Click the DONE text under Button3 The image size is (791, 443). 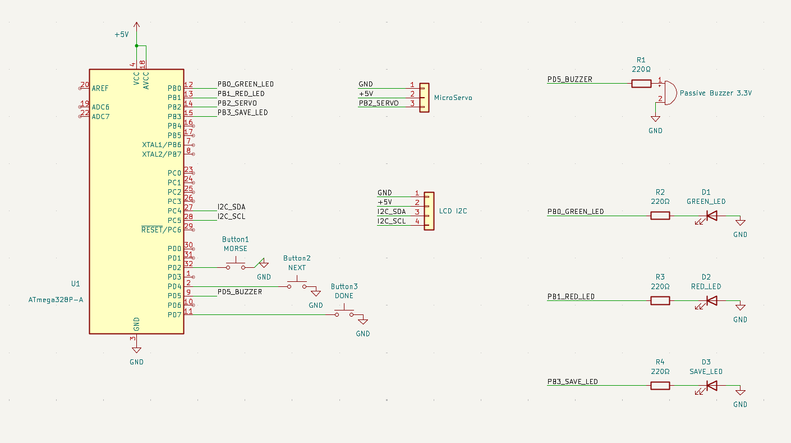pyautogui.click(x=344, y=296)
